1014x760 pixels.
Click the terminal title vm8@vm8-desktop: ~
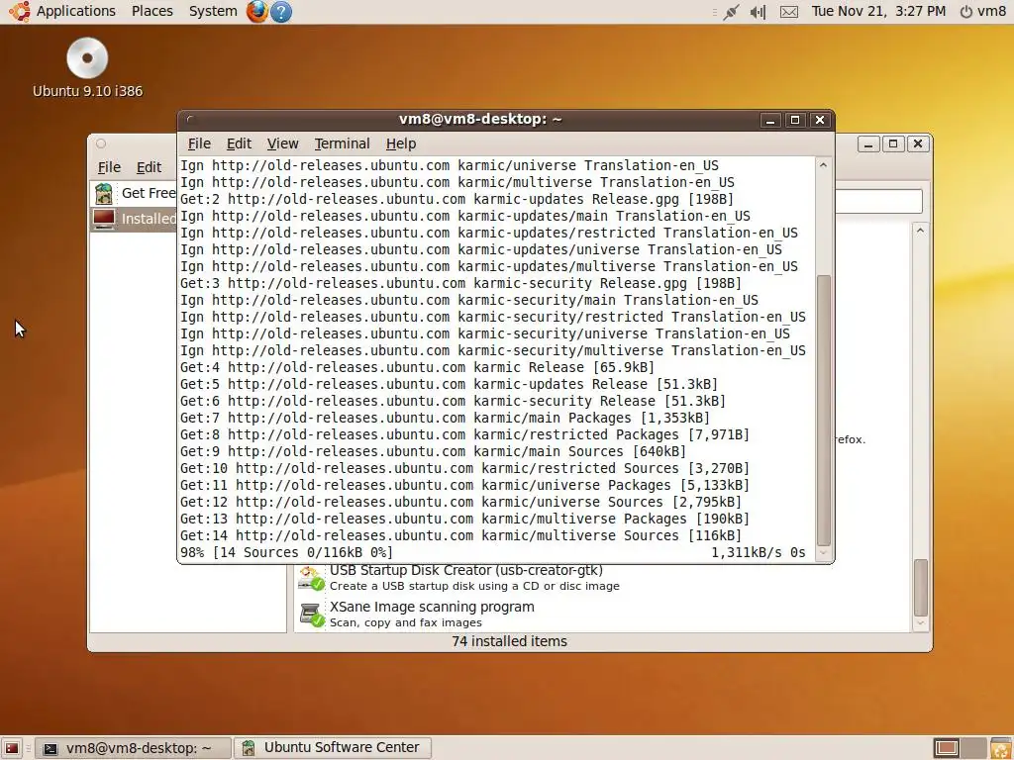tap(480, 119)
